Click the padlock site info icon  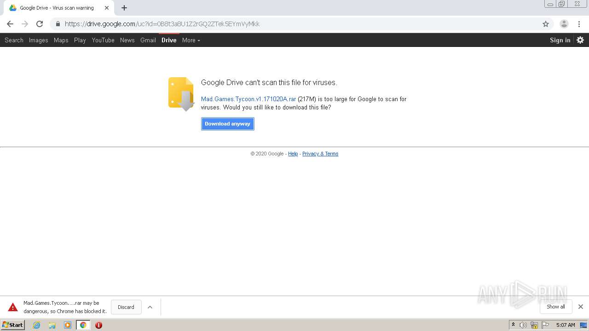coord(58,24)
